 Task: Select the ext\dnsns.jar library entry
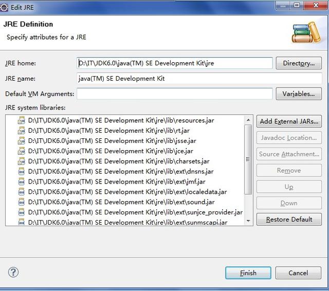pos(121,171)
